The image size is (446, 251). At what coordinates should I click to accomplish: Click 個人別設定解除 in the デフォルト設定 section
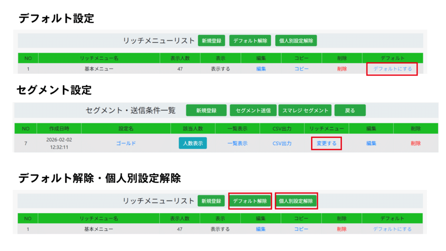click(296, 41)
